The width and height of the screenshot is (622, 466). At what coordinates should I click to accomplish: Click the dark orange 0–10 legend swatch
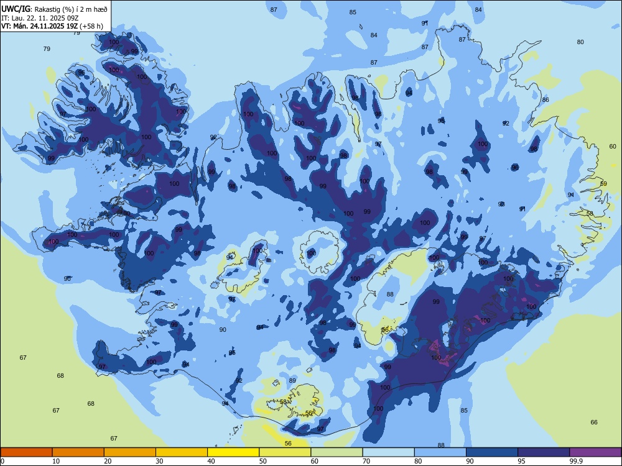[x=26, y=452]
